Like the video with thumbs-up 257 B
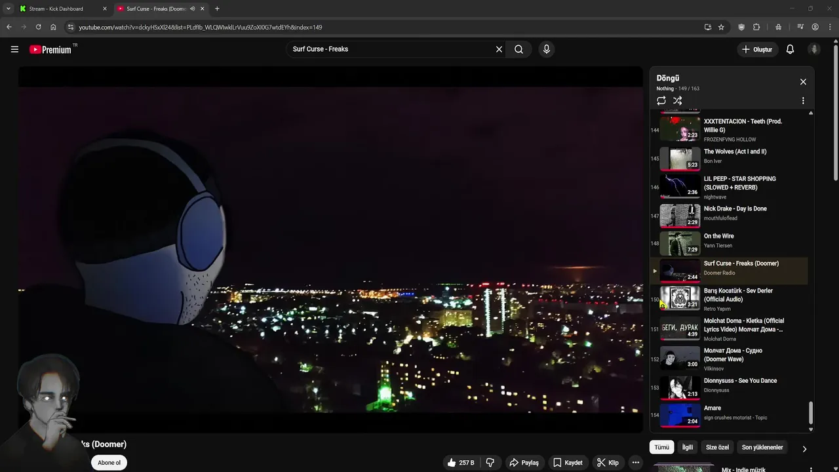The height and width of the screenshot is (472, 839). click(x=461, y=463)
